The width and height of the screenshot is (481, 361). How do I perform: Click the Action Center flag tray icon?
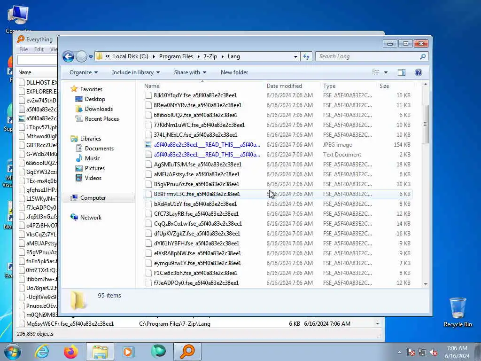coord(411,353)
